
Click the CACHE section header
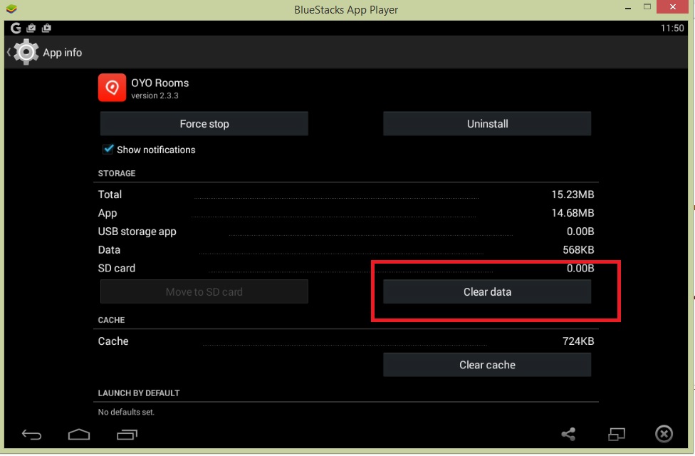[x=111, y=320]
